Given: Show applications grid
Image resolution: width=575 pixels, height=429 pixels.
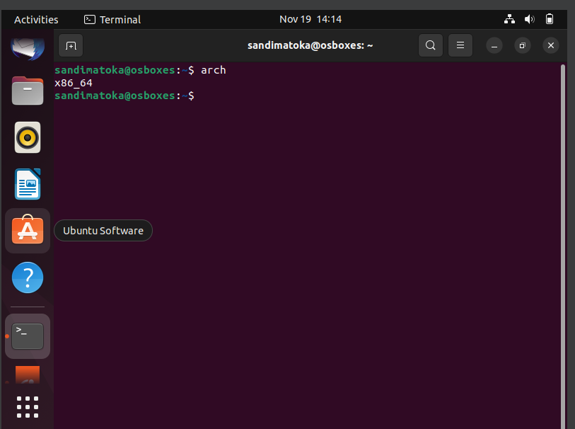Looking at the screenshot, I should 28,407.
